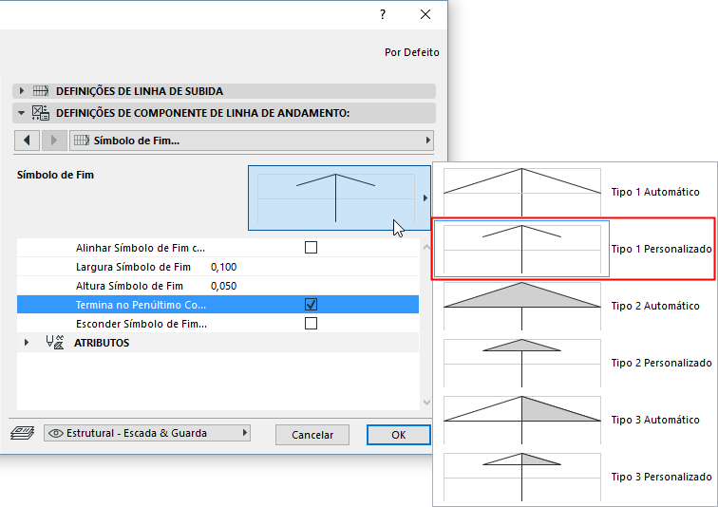
Task: Open Estrutural - Escada & Guarda layer dropdown
Action: tap(147, 433)
